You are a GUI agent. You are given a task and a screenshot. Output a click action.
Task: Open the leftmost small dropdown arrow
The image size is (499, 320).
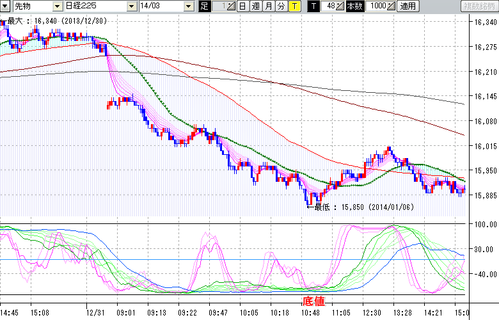point(4,6)
